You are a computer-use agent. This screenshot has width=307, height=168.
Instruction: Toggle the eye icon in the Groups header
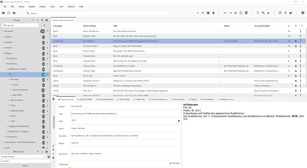(x=42, y=20)
